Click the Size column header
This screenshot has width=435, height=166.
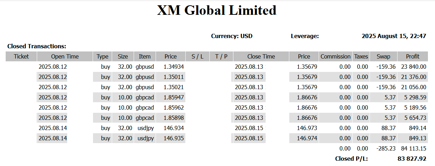pos(123,56)
